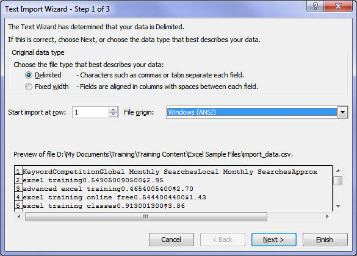
Task: Click the Help question mark icon
Action: pyautogui.click(x=315, y=6)
